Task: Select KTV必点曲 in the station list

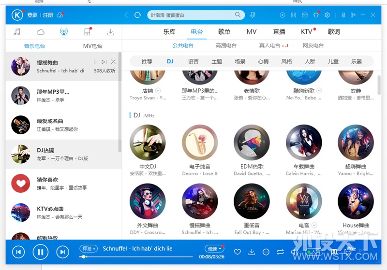Action: pyautogui.click(x=63, y=213)
